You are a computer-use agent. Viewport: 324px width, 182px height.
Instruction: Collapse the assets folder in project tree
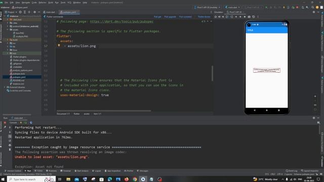(8, 30)
